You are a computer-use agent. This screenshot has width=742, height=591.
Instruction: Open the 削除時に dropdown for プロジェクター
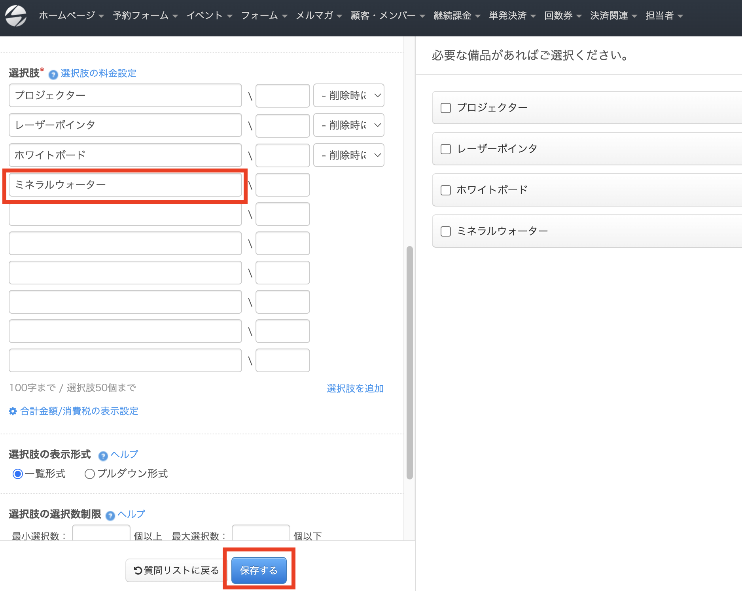pos(349,95)
